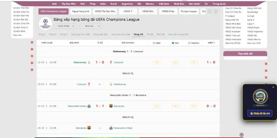This screenshot has height=138, width=277.
Task: Select the TAI/XIU radio option
Action: 189,43
